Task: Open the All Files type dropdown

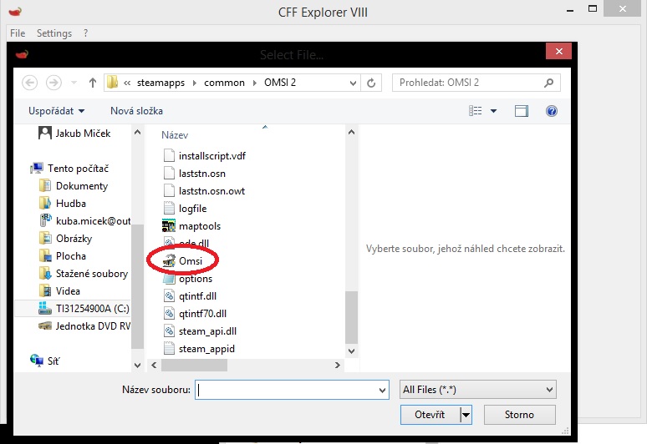Action: click(x=478, y=390)
